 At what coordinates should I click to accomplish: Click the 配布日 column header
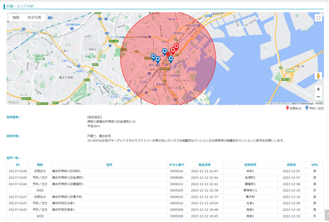(x=291, y=165)
